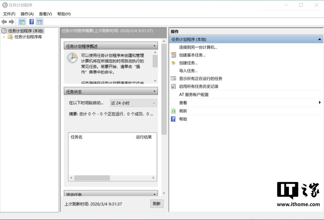This screenshot has width=324, height=220.
Task: Click the forward navigation arrow icon
Action: click(x=11, y=22)
